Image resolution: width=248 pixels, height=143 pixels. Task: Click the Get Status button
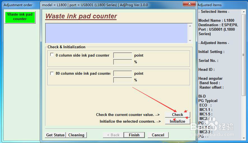55,135
